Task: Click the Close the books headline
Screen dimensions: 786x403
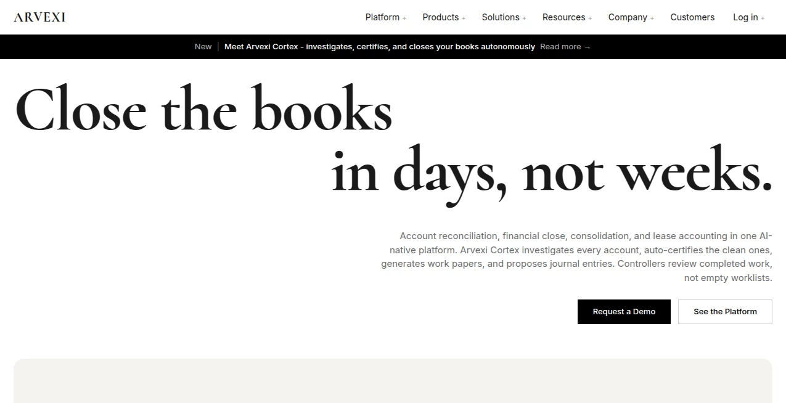Action: tap(203, 109)
